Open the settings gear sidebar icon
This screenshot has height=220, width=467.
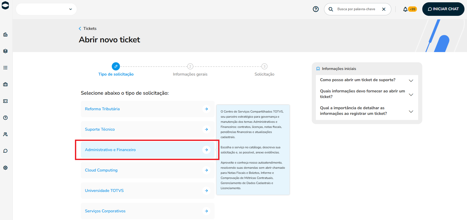click(5, 168)
